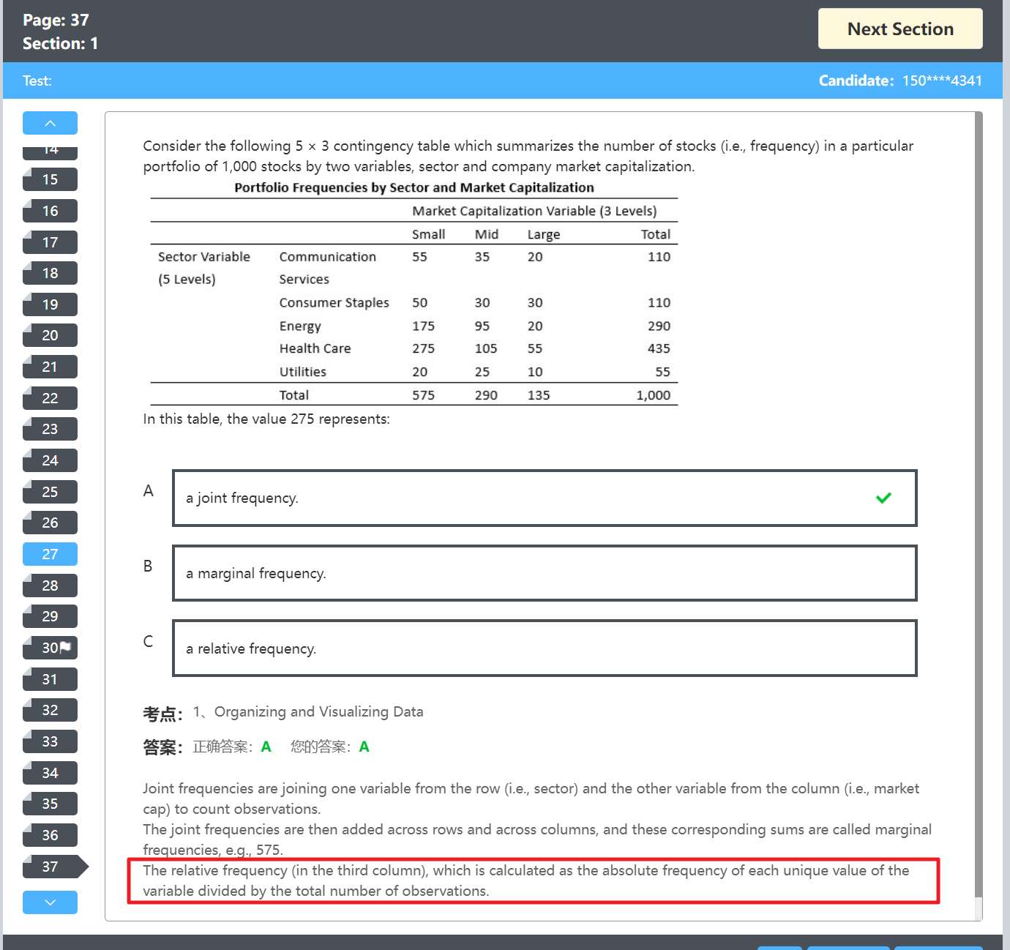
Task: Click the 'Section: 1' header text
Action: pyautogui.click(x=60, y=44)
